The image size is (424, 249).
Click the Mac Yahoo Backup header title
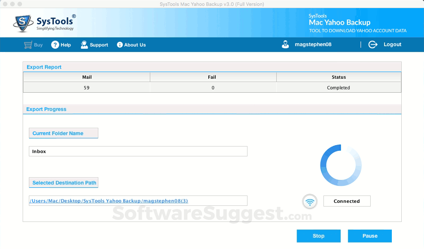click(x=340, y=22)
